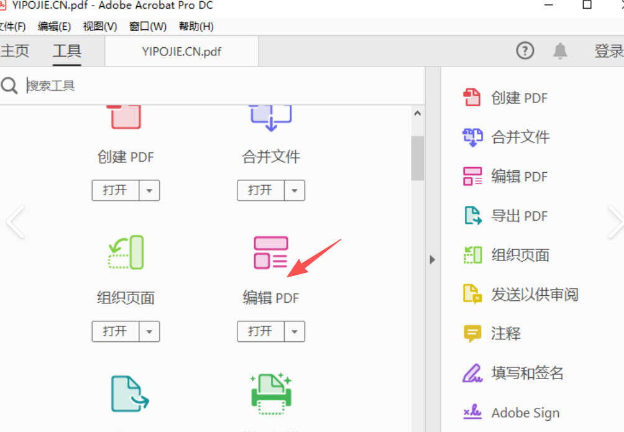The image size is (624, 432).
Task: Go to next page with right arrow
Action: [x=615, y=222]
